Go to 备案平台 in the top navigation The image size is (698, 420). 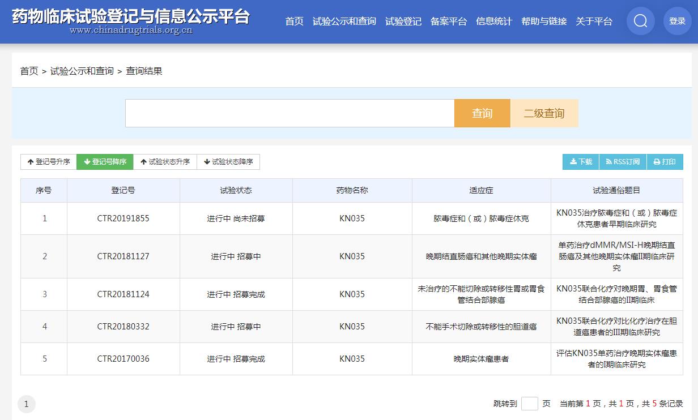[x=448, y=22]
